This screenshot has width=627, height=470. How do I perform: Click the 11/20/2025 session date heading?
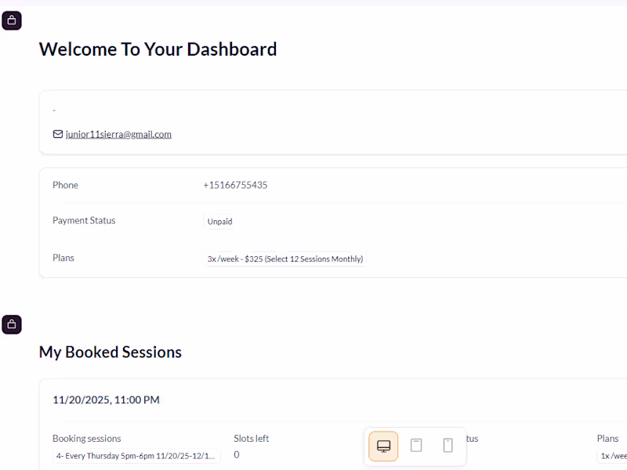(106, 399)
